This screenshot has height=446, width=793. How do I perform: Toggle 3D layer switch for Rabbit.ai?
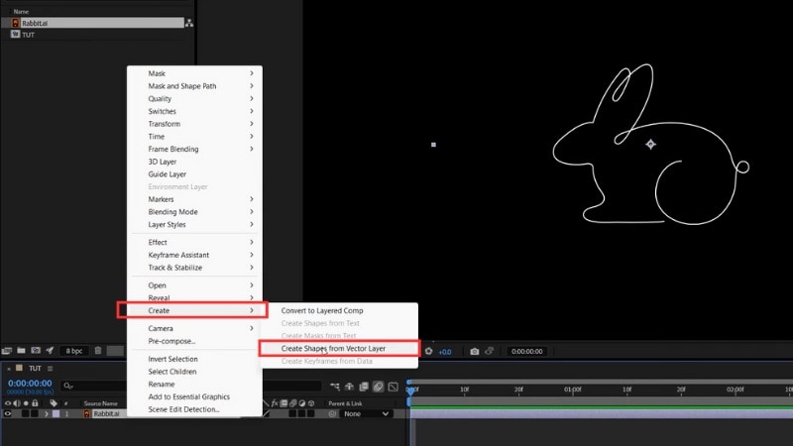311,413
